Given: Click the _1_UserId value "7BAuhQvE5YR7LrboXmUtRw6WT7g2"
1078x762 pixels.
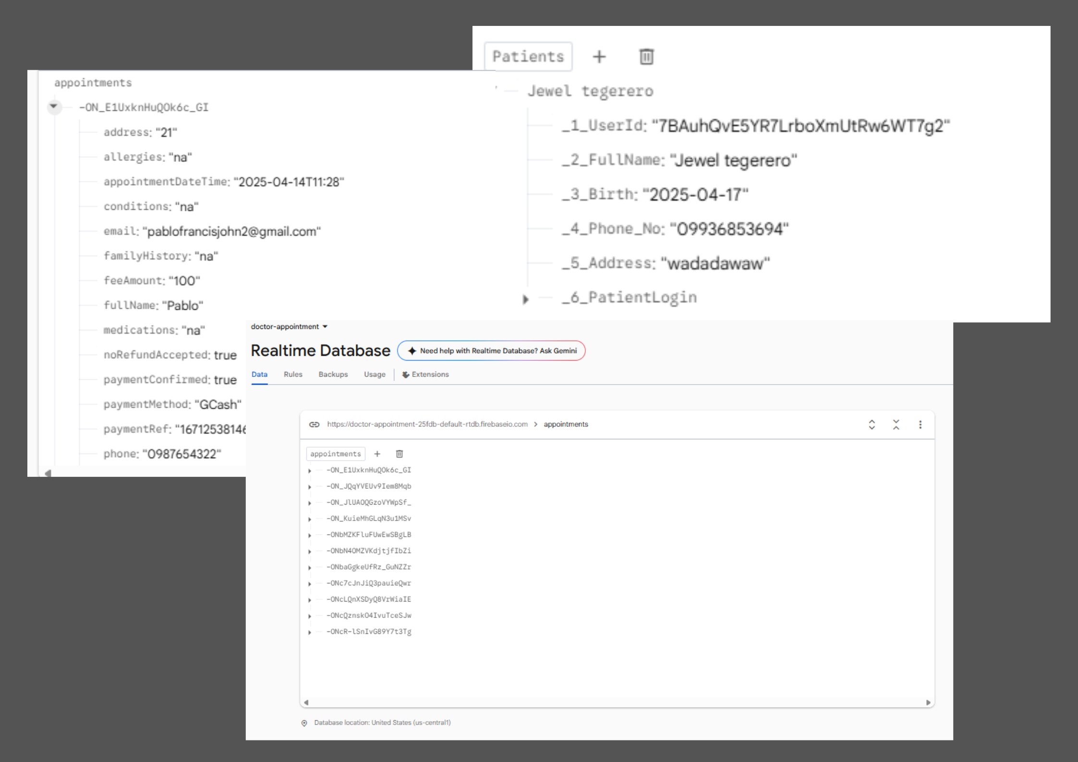Looking at the screenshot, I should tap(800, 126).
